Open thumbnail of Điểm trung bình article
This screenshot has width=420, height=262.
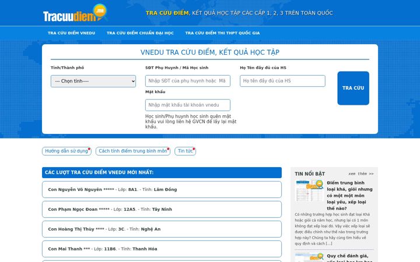[x=309, y=190]
